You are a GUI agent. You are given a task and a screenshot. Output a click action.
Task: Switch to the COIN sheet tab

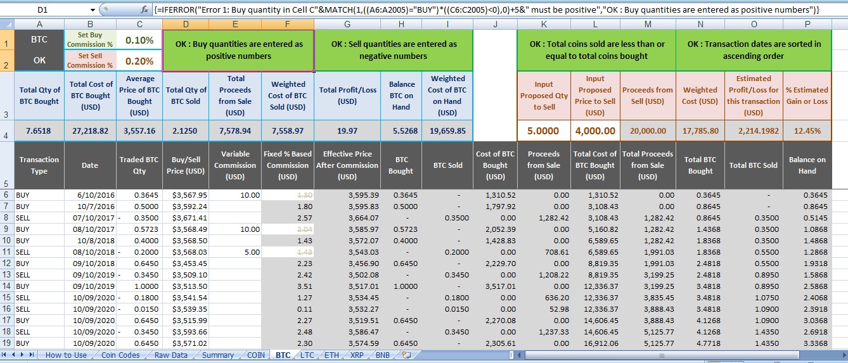tap(256, 355)
